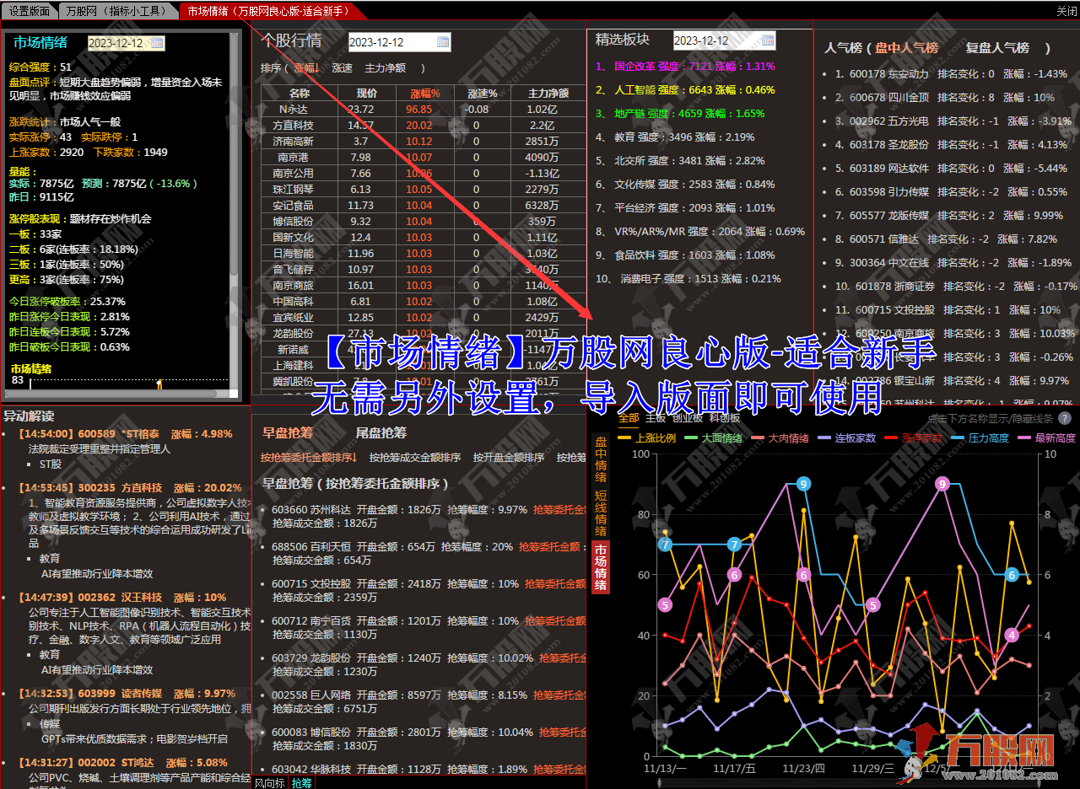Switch to 万股网（指标小工具）tab
The width and height of the screenshot is (1080, 789).
tap(116, 11)
